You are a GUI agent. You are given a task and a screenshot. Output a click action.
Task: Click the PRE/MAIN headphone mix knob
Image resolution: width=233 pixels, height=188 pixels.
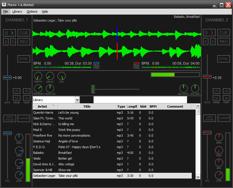click(x=38, y=89)
